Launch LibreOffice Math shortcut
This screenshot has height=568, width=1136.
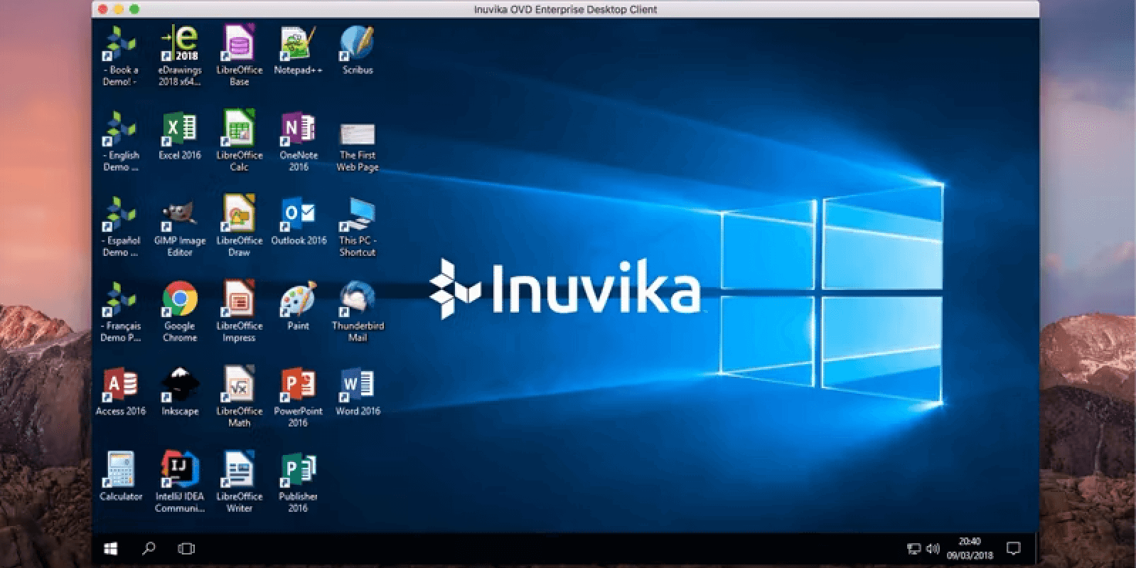(239, 397)
